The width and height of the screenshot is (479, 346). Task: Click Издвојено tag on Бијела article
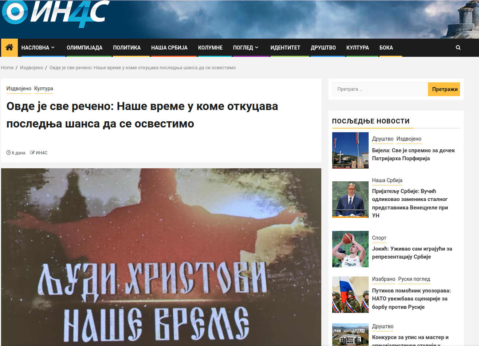(409, 139)
